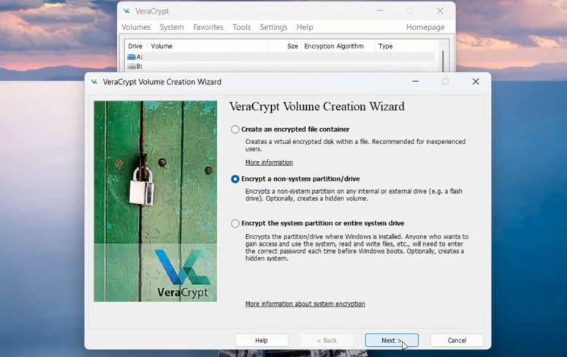Viewport: 567px width, 357px height.
Task: Click the Drive column header
Action: pos(137,46)
